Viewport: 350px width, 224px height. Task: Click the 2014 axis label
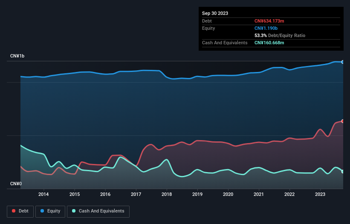click(x=43, y=194)
